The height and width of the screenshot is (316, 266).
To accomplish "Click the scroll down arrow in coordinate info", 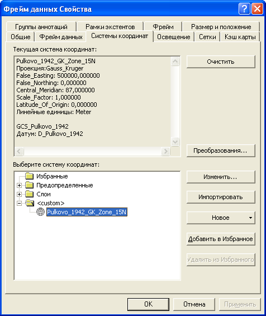I will coord(175,142).
